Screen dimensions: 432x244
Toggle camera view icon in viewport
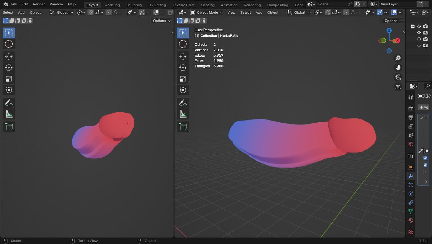pyautogui.click(x=398, y=77)
